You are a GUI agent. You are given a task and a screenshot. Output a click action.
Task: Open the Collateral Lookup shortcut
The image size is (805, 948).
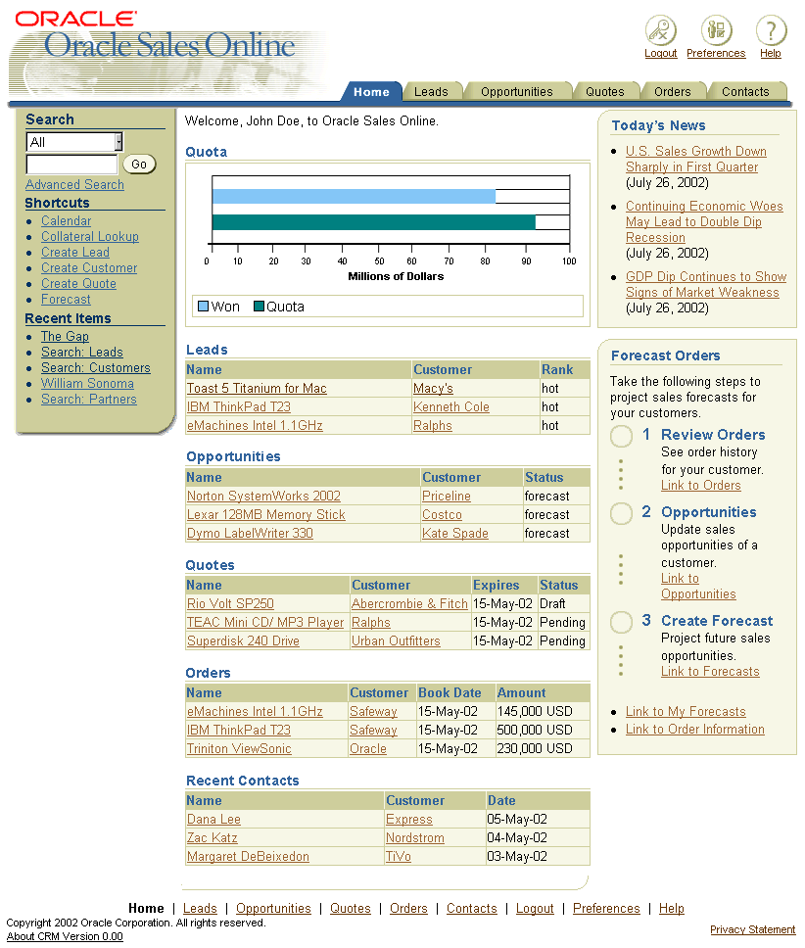click(x=90, y=236)
